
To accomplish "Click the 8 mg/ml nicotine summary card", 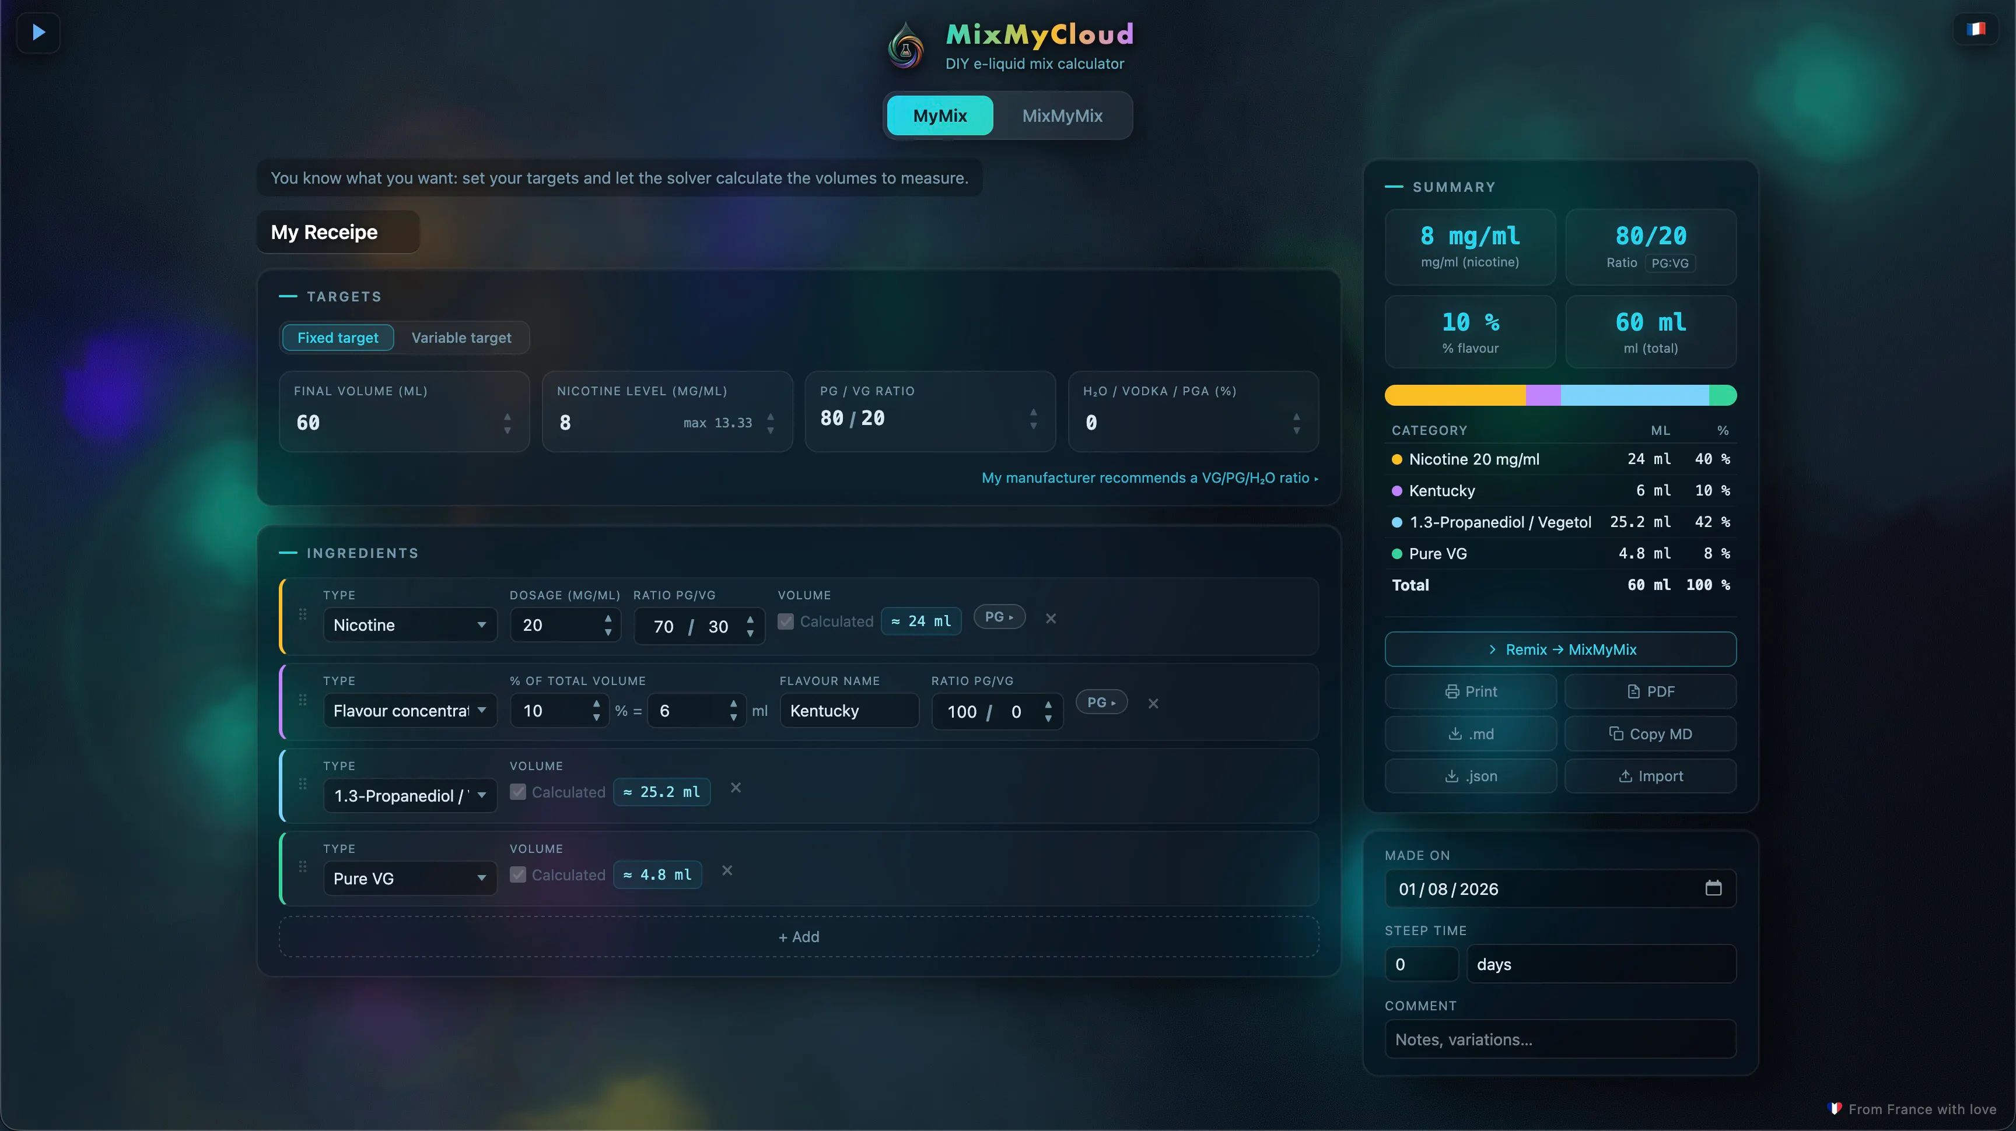I will (1470, 247).
